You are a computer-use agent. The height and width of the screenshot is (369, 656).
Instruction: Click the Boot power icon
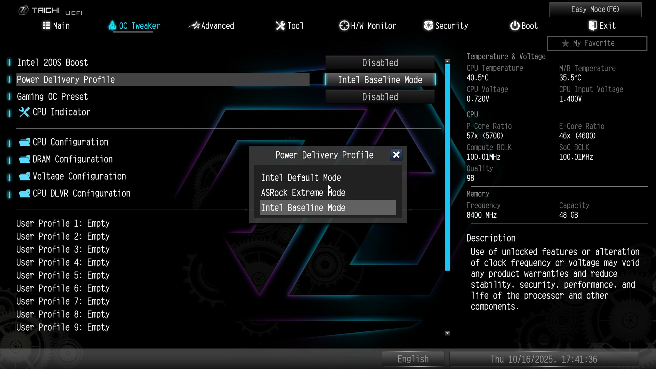(515, 26)
